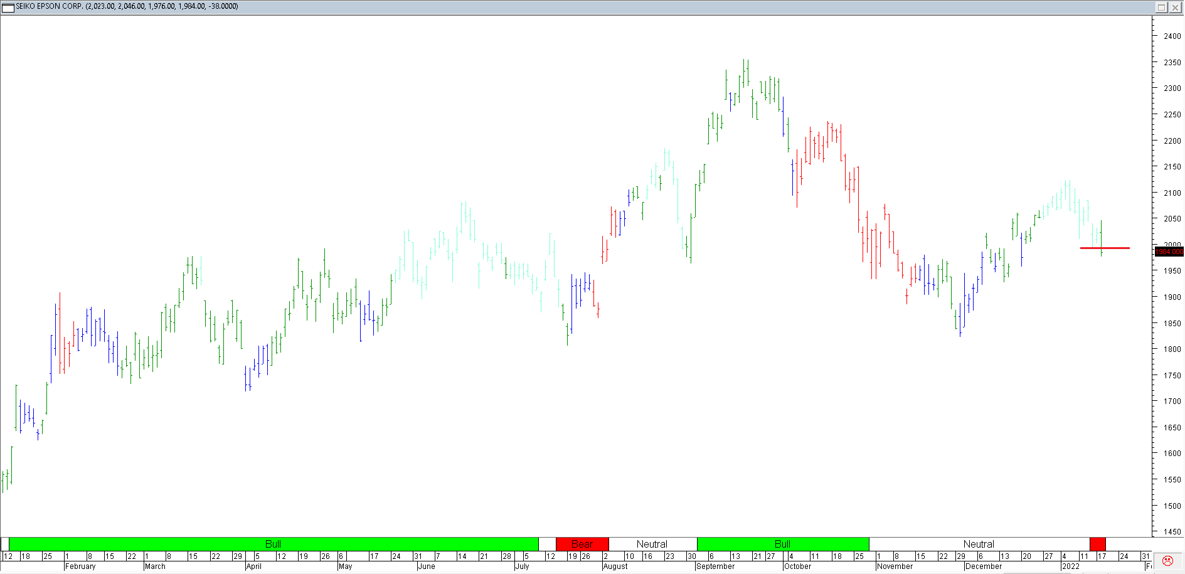The height and width of the screenshot is (574, 1185).
Task: Click the 10 date tick in August
Action: pos(630,556)
